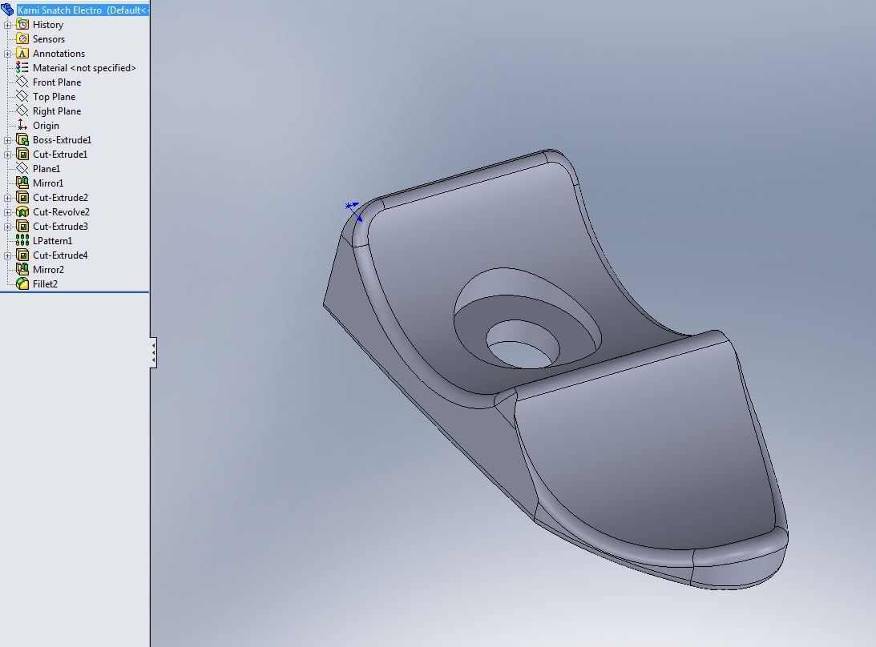Select the LPattern1 label
Image resolution: width=876 pixels, height=647 pixels.
[53, 240]
